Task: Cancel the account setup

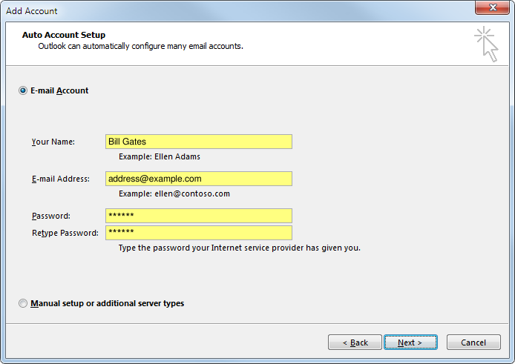Action: click(473, 343)
